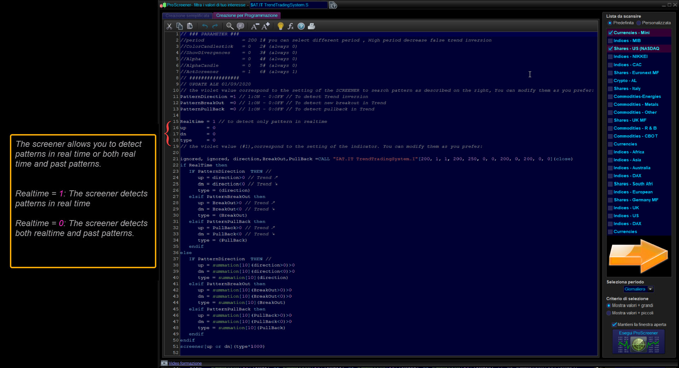Check Commodities - Other checkbox
This screenshot has width=679, height=368.
coord(610,113)
